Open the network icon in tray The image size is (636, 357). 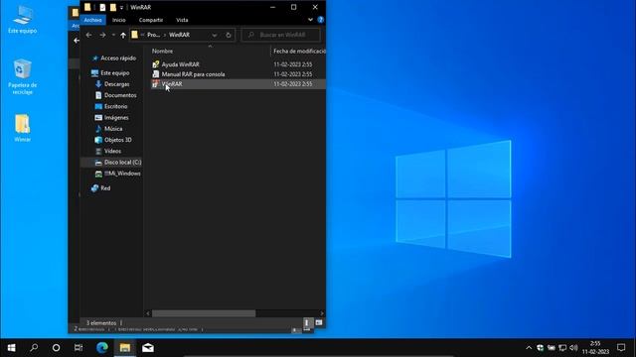(562, 348)
